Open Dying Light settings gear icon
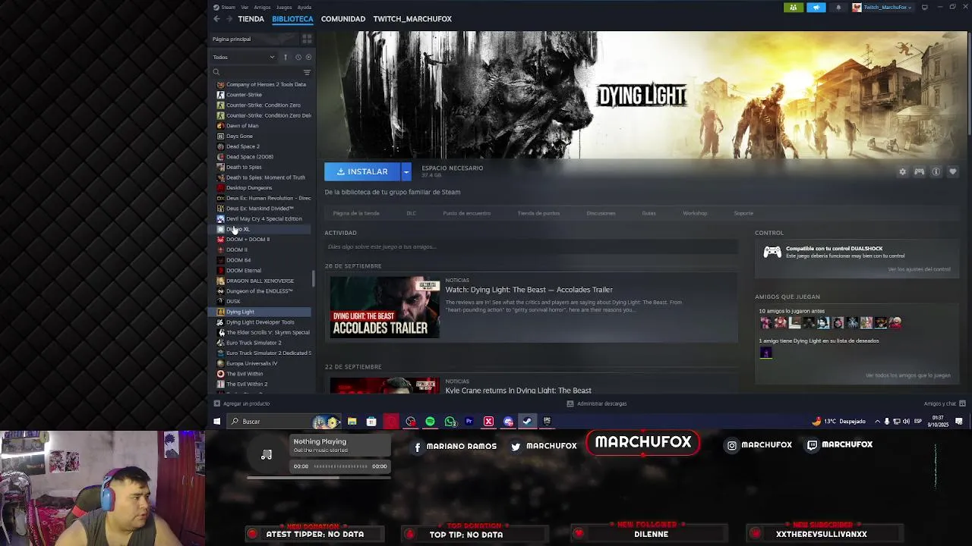972x546 pixels. pyautogui.click(x=902, y=172)
